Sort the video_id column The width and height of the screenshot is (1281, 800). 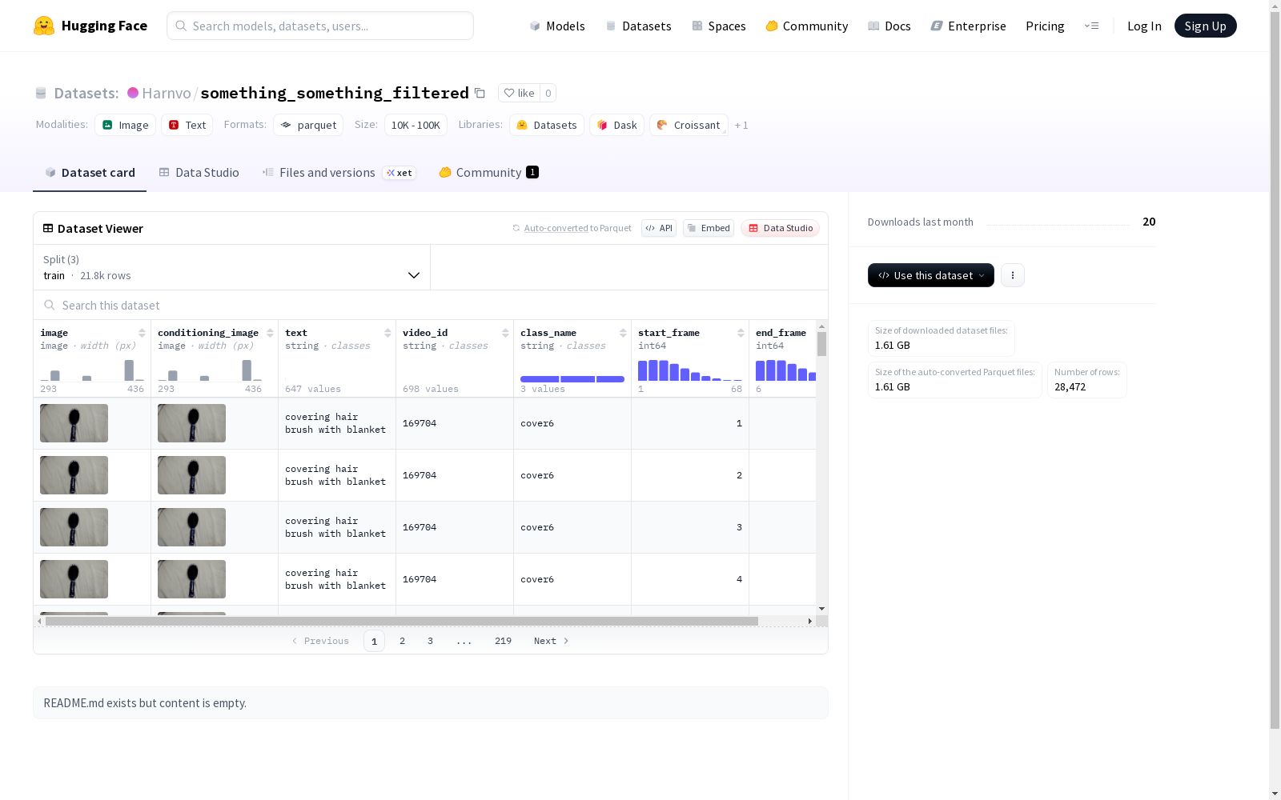505,333
